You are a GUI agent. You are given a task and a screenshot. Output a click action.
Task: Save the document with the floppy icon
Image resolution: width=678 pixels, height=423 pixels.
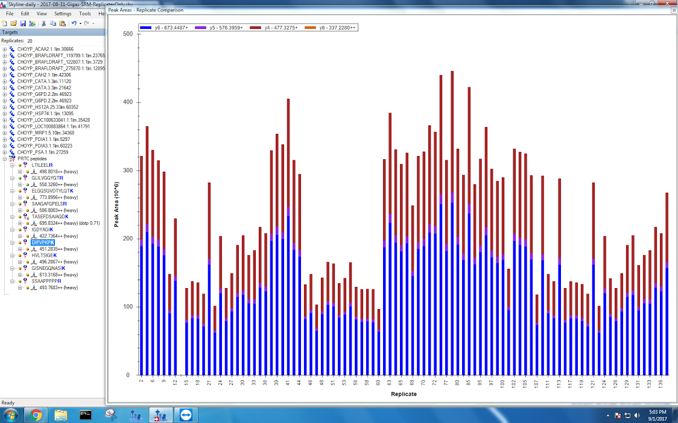click(22, 23)
